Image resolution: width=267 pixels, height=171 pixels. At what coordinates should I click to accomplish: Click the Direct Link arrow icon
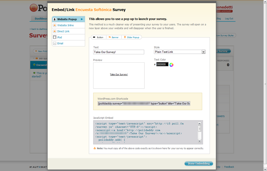(x=54, y=31)
